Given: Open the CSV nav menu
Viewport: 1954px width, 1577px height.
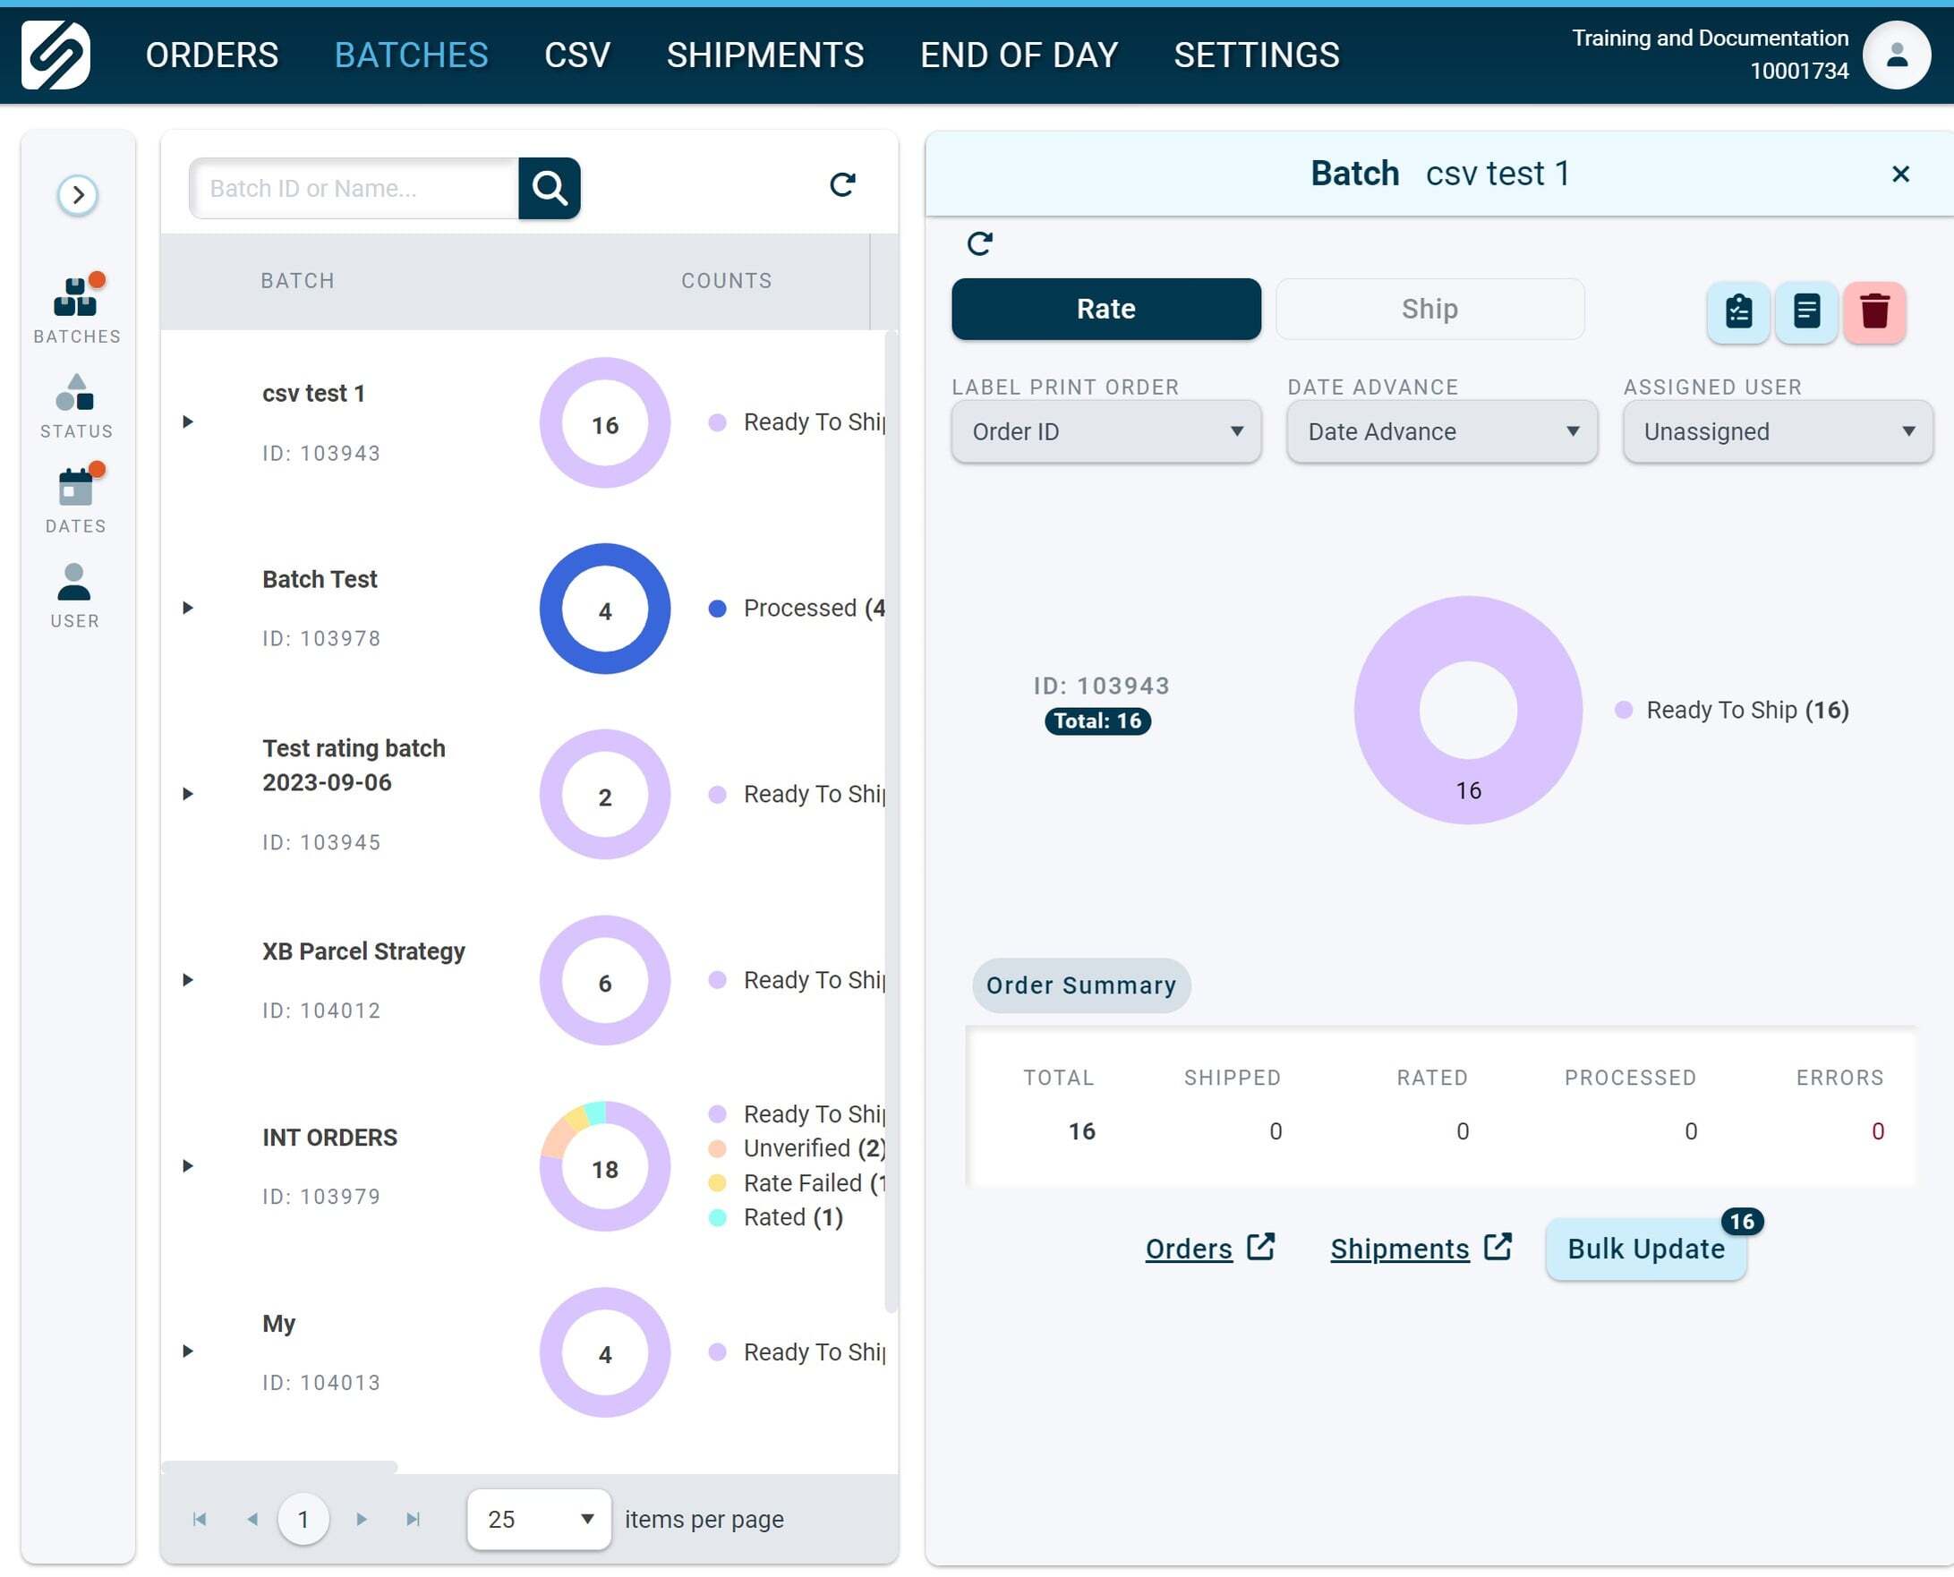Looking at the screenshot, I should (x=576, y=55).
